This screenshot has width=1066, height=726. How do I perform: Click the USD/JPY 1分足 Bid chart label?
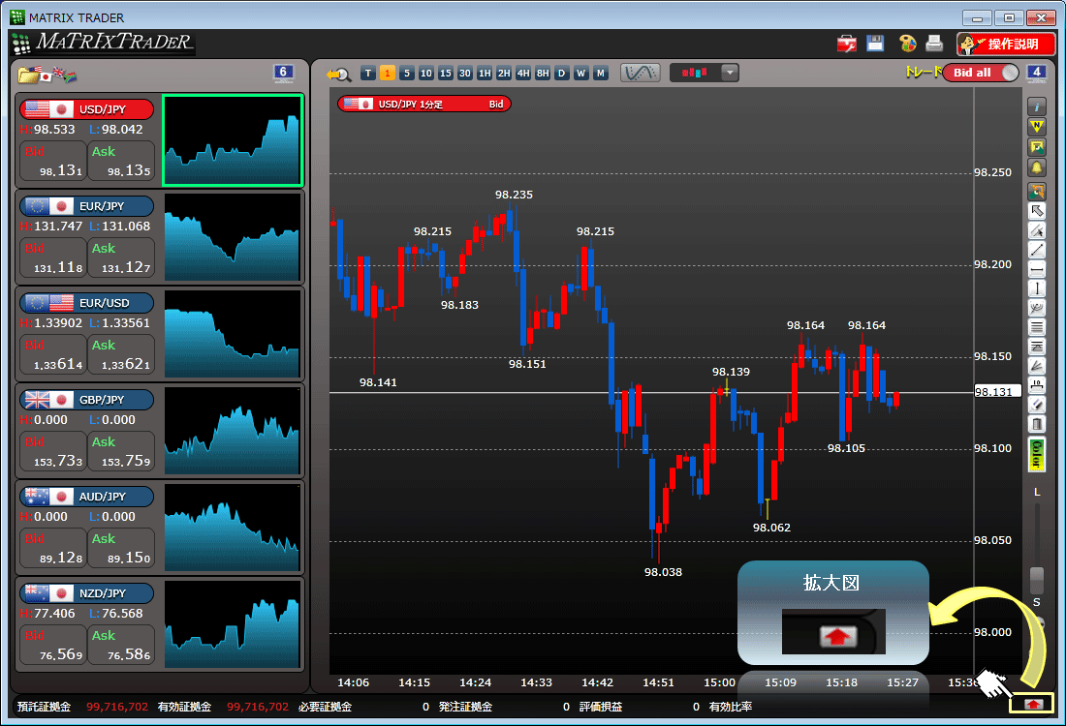[424, 104]
